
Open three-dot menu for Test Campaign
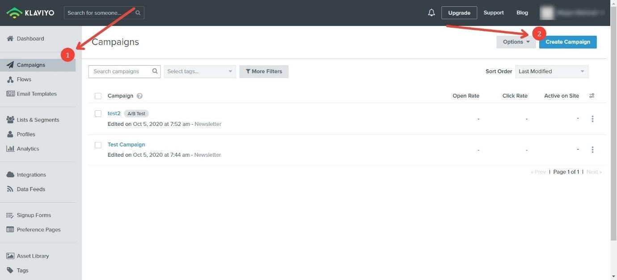click(x=592, y=150)
